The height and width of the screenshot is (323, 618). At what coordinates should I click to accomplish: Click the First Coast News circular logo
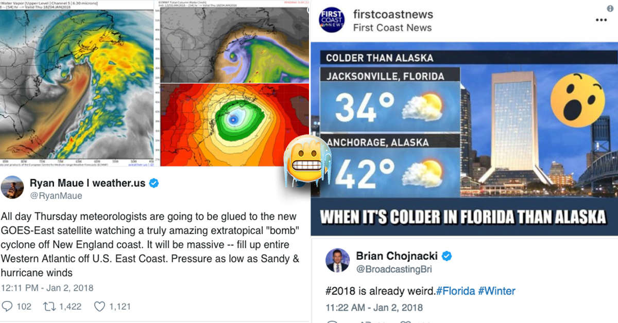click(331, 20)
